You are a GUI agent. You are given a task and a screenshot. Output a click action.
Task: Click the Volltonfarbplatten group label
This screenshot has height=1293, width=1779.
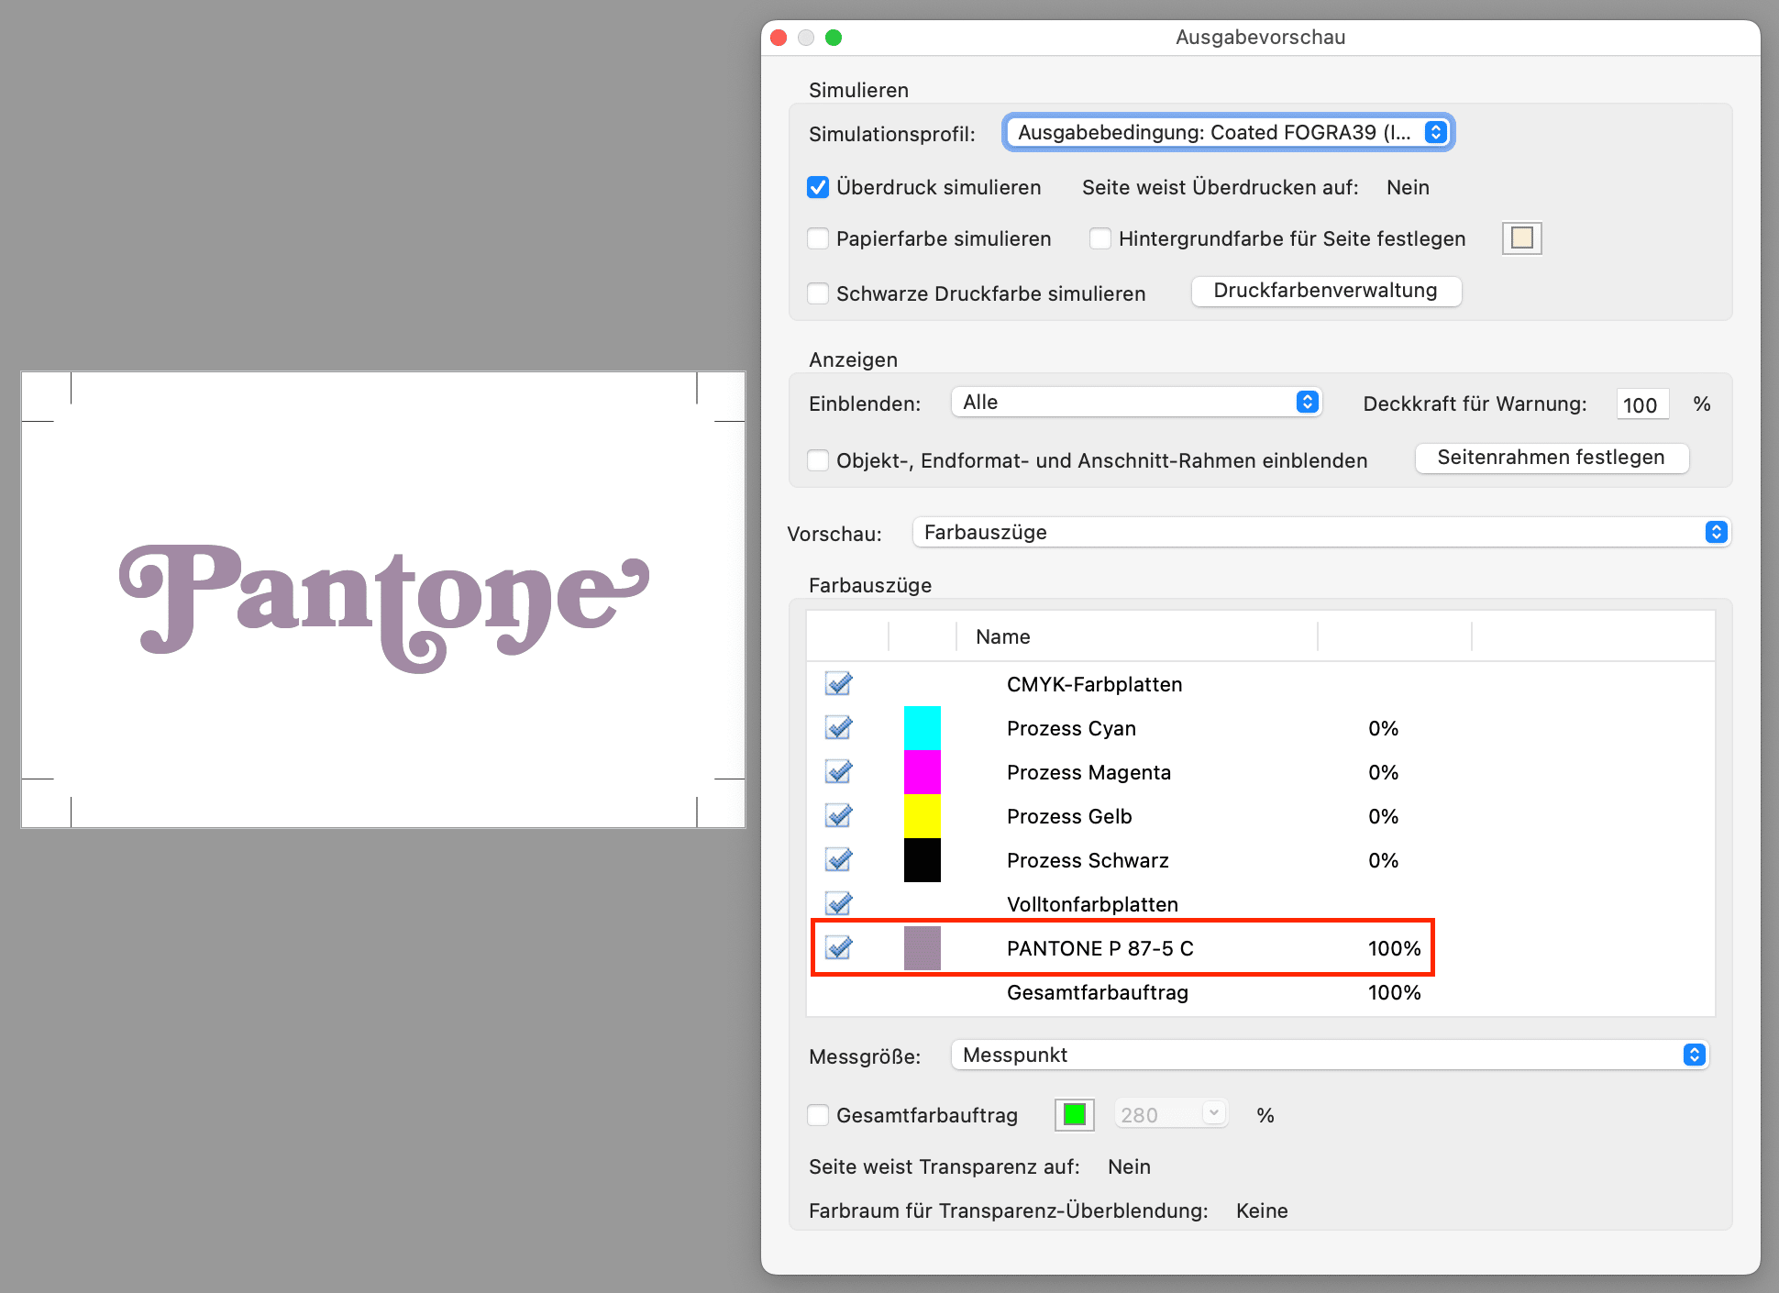1093,904
